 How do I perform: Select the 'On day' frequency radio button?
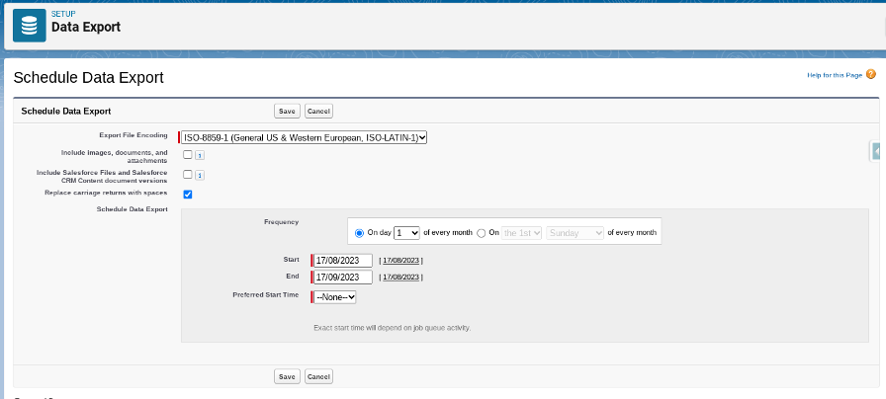click(359, 233)
